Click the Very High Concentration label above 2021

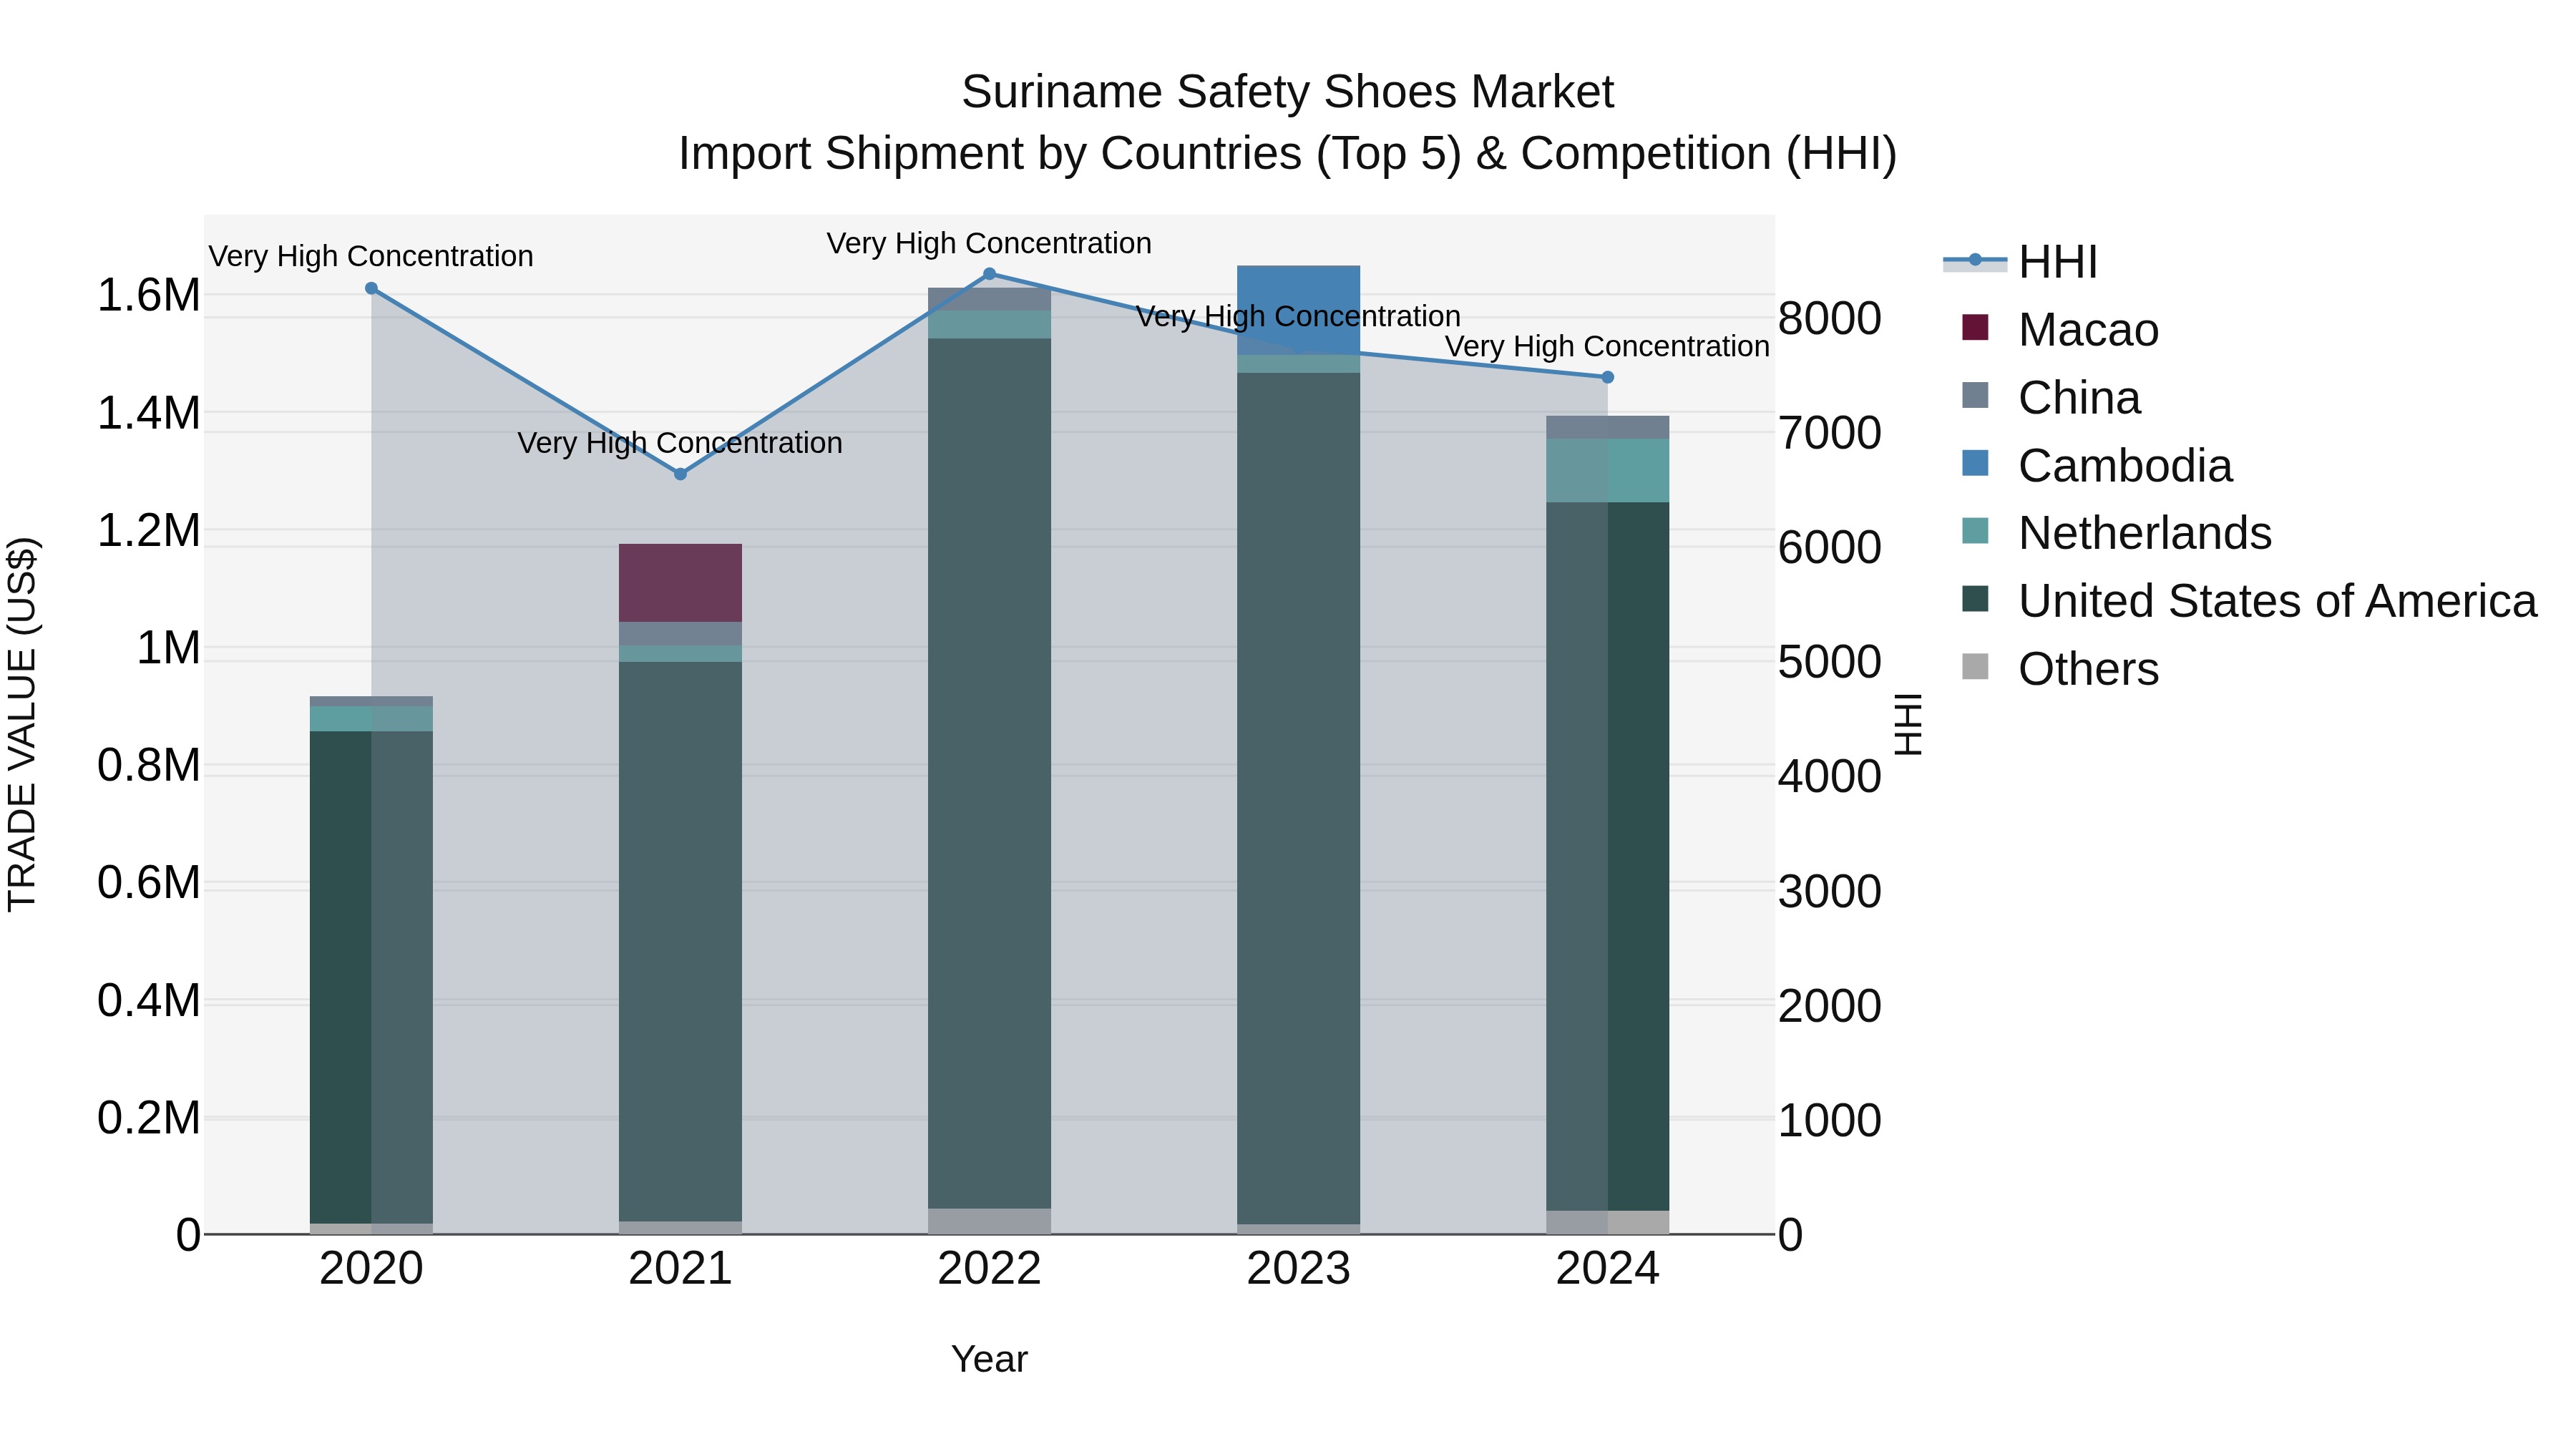(680, 442)
